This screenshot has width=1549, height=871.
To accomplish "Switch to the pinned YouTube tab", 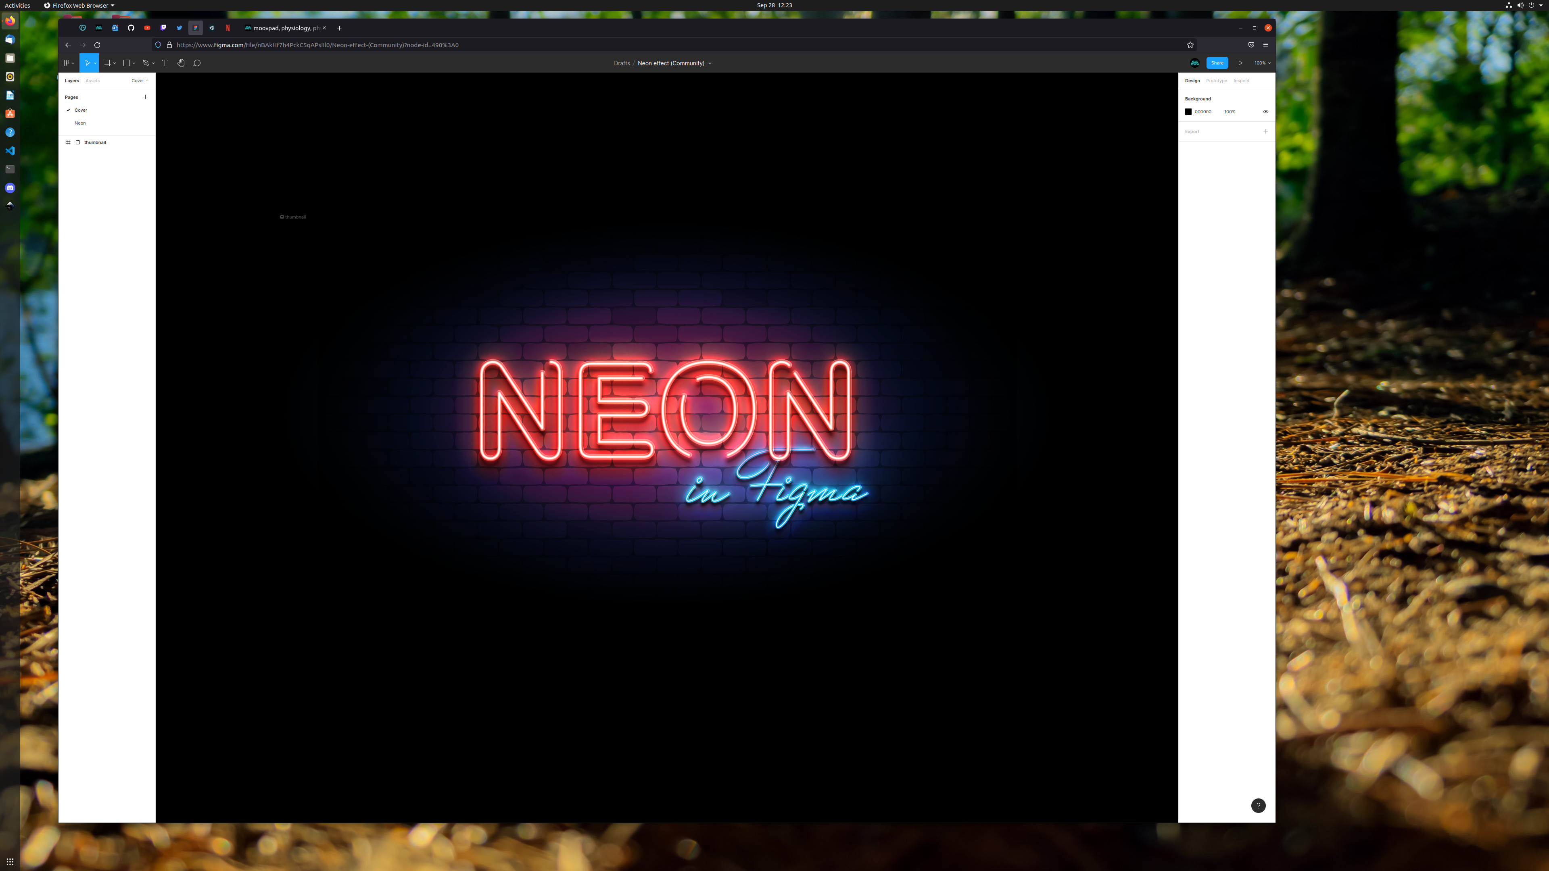I will pos(147,28).
